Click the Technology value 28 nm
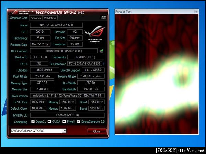Screen dimensions: 206x154 [x=40, y=38]
